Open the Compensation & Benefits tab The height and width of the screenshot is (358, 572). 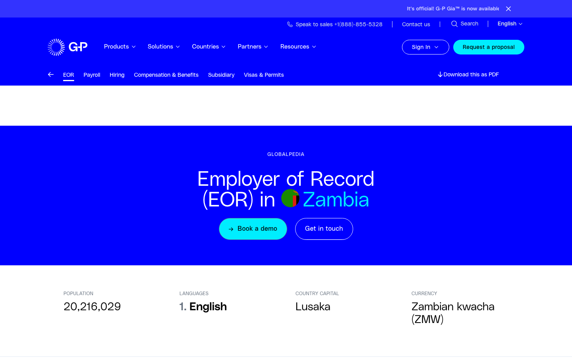tap(166, 75)
